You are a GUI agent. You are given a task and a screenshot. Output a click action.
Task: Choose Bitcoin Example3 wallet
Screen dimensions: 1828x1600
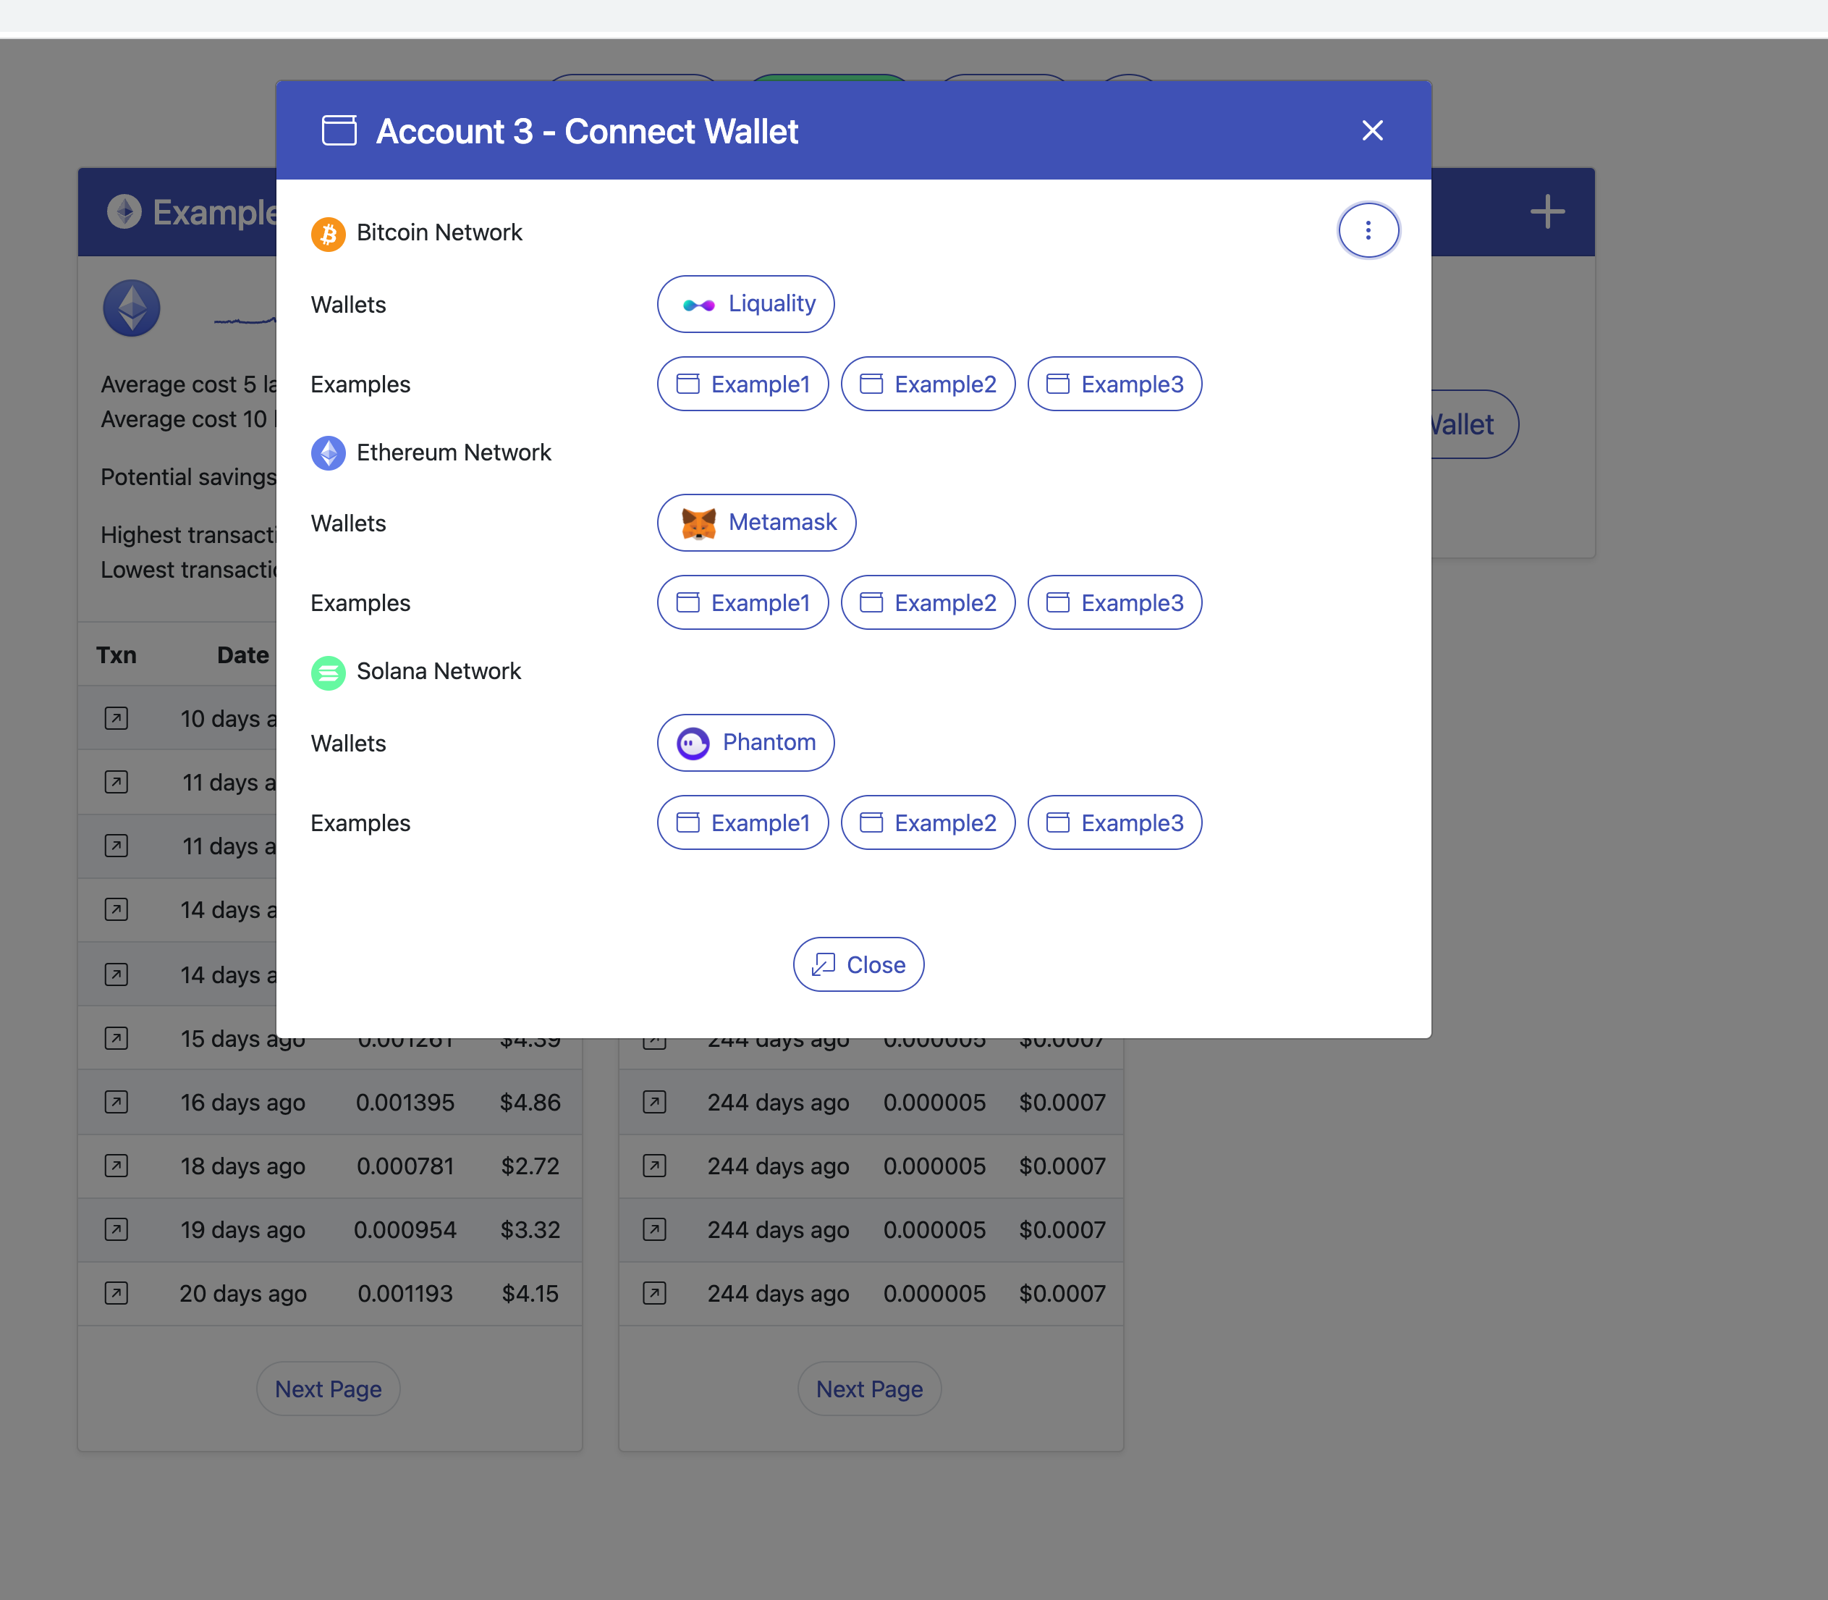point(1114,385)
